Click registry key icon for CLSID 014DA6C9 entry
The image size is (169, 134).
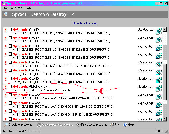[x=159, y=56]
